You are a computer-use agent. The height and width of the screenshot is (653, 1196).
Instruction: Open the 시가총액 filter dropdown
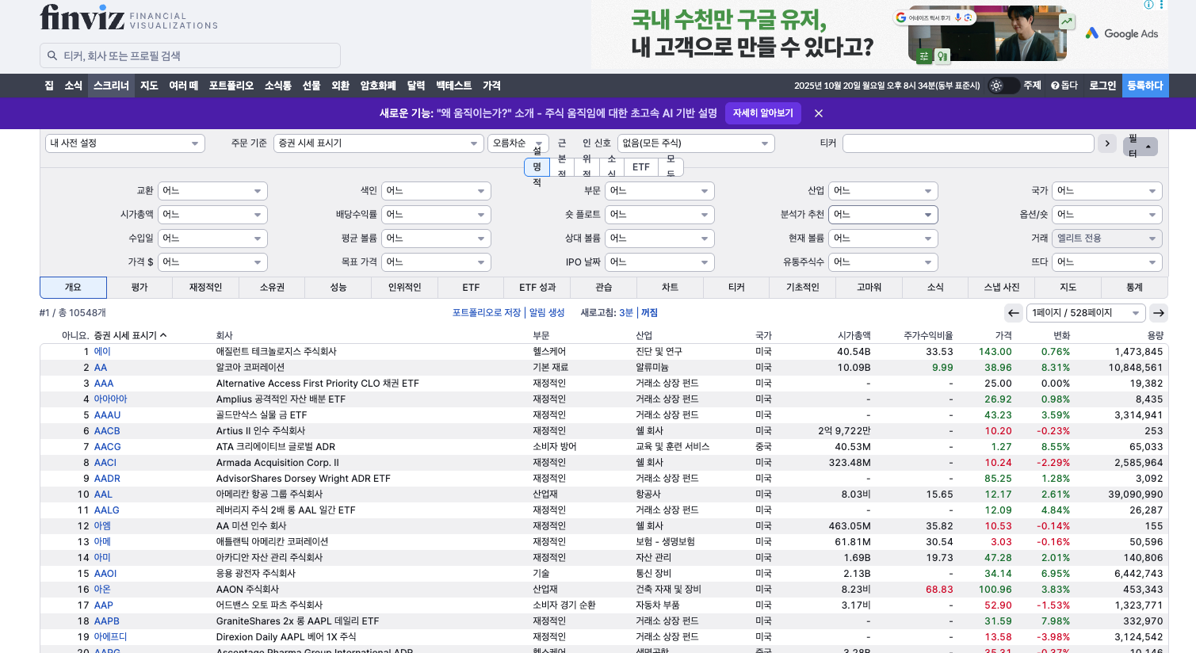[x=212, y=215]
